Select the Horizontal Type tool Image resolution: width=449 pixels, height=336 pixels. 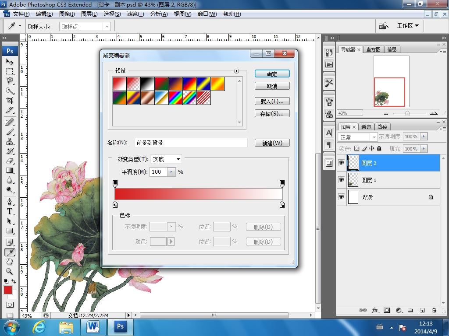(10, 211)
